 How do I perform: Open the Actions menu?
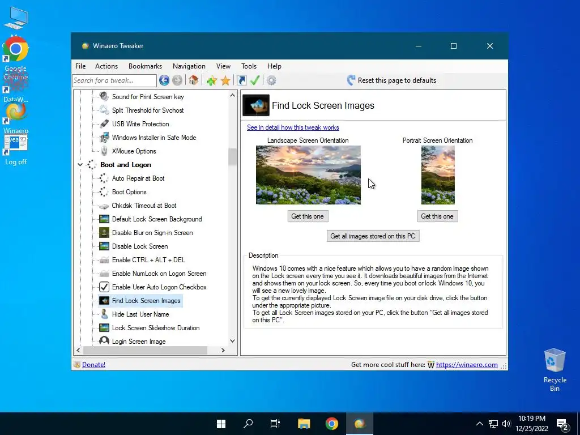pyautogui.click(x=106, y=66)
